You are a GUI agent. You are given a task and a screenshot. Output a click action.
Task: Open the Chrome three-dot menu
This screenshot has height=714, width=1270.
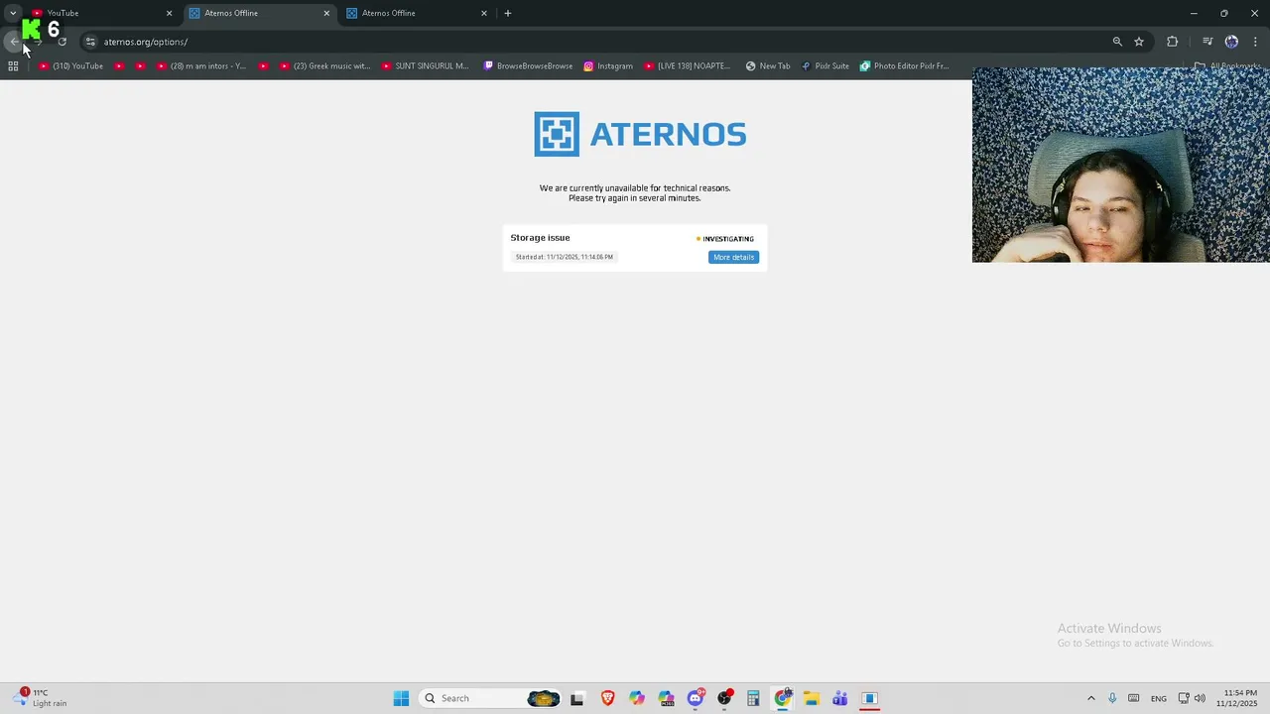click(1255, 42)
